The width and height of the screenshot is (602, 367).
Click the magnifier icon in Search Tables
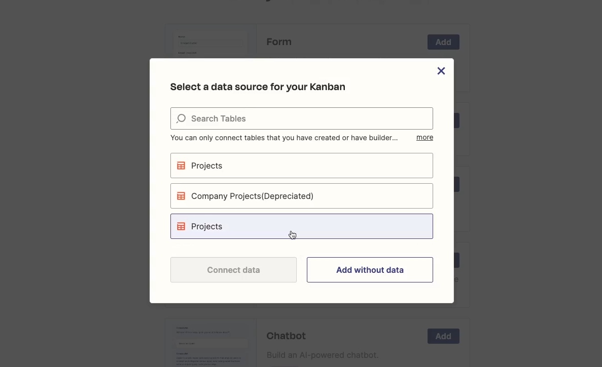pyautogui.click(x=181, y=119)
